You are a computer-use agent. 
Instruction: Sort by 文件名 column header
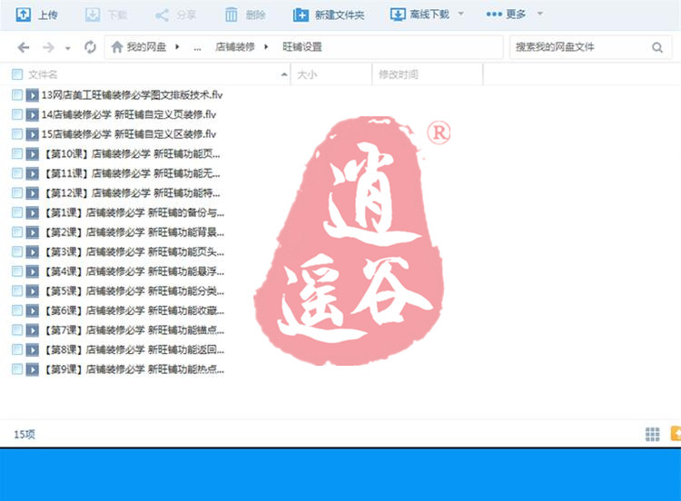click(43, 74)
